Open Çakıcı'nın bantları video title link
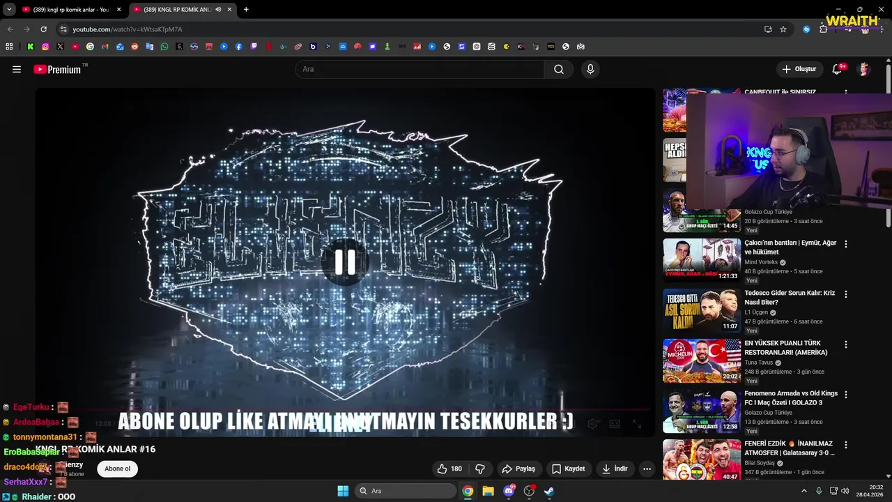 pyautogui.click(x=790, y=248)
